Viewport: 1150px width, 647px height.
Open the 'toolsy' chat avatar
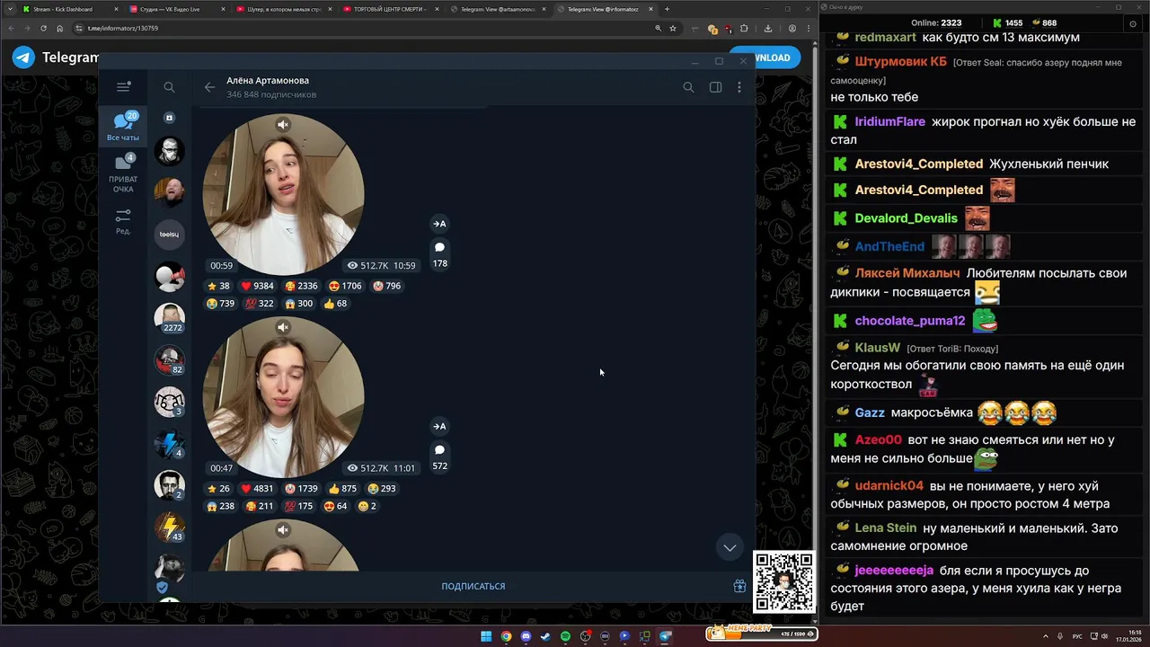169,235
